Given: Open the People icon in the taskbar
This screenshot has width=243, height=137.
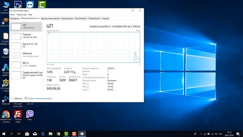Looking at the screenshot, I should 195,134.
